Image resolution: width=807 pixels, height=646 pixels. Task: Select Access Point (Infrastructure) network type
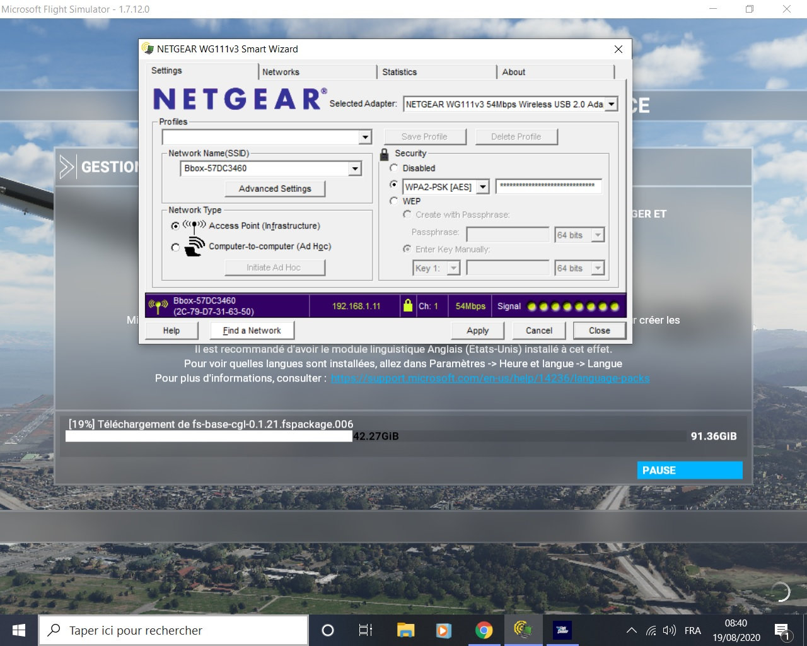(x=175, y=226)
